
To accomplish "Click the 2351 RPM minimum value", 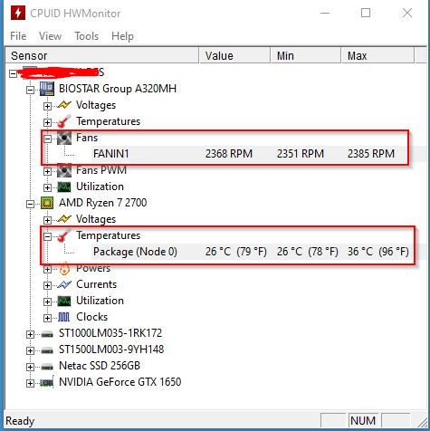I will [x=301, y=154].
